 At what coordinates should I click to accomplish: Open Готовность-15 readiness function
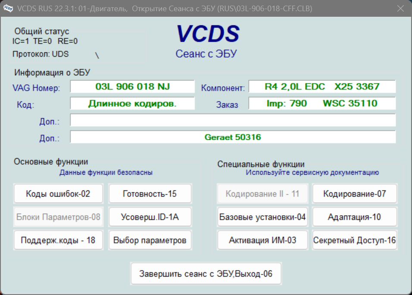(150, 194)
